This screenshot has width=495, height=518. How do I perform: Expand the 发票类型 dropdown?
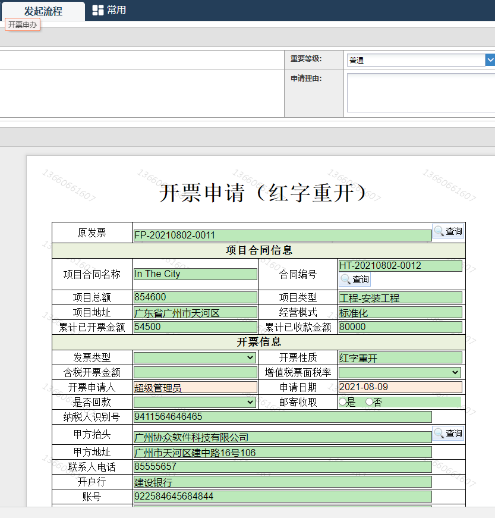pos(195,357)
